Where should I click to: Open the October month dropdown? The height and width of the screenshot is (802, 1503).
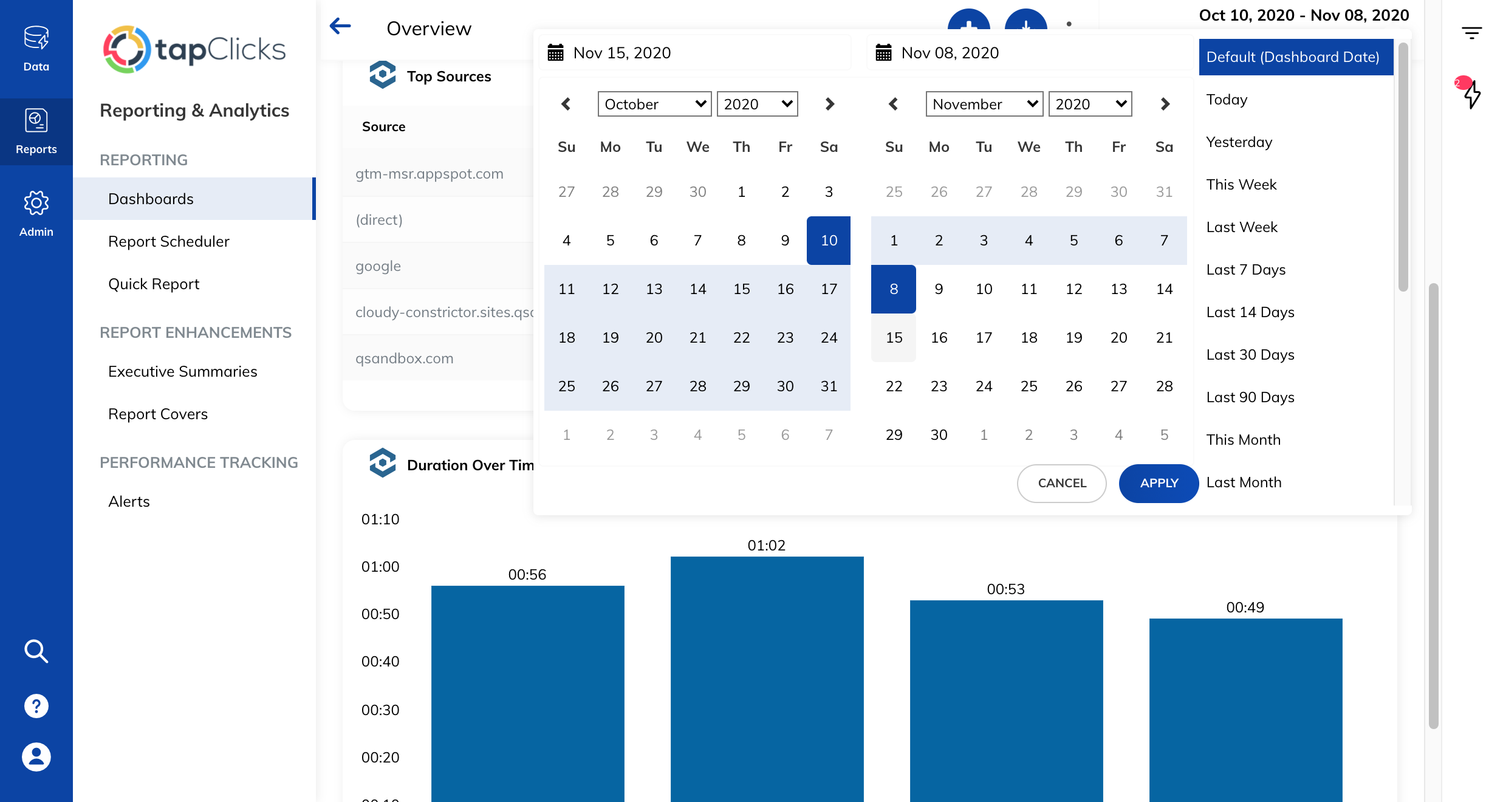click(654, 104)
